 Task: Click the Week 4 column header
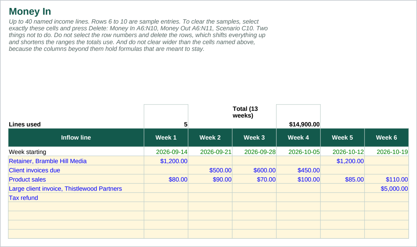[x=298, y=138]
